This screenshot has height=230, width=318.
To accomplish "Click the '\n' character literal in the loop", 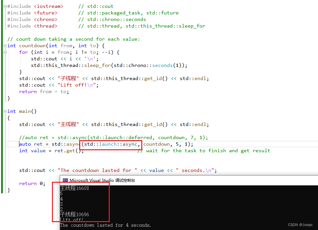I will coord(90,59).
